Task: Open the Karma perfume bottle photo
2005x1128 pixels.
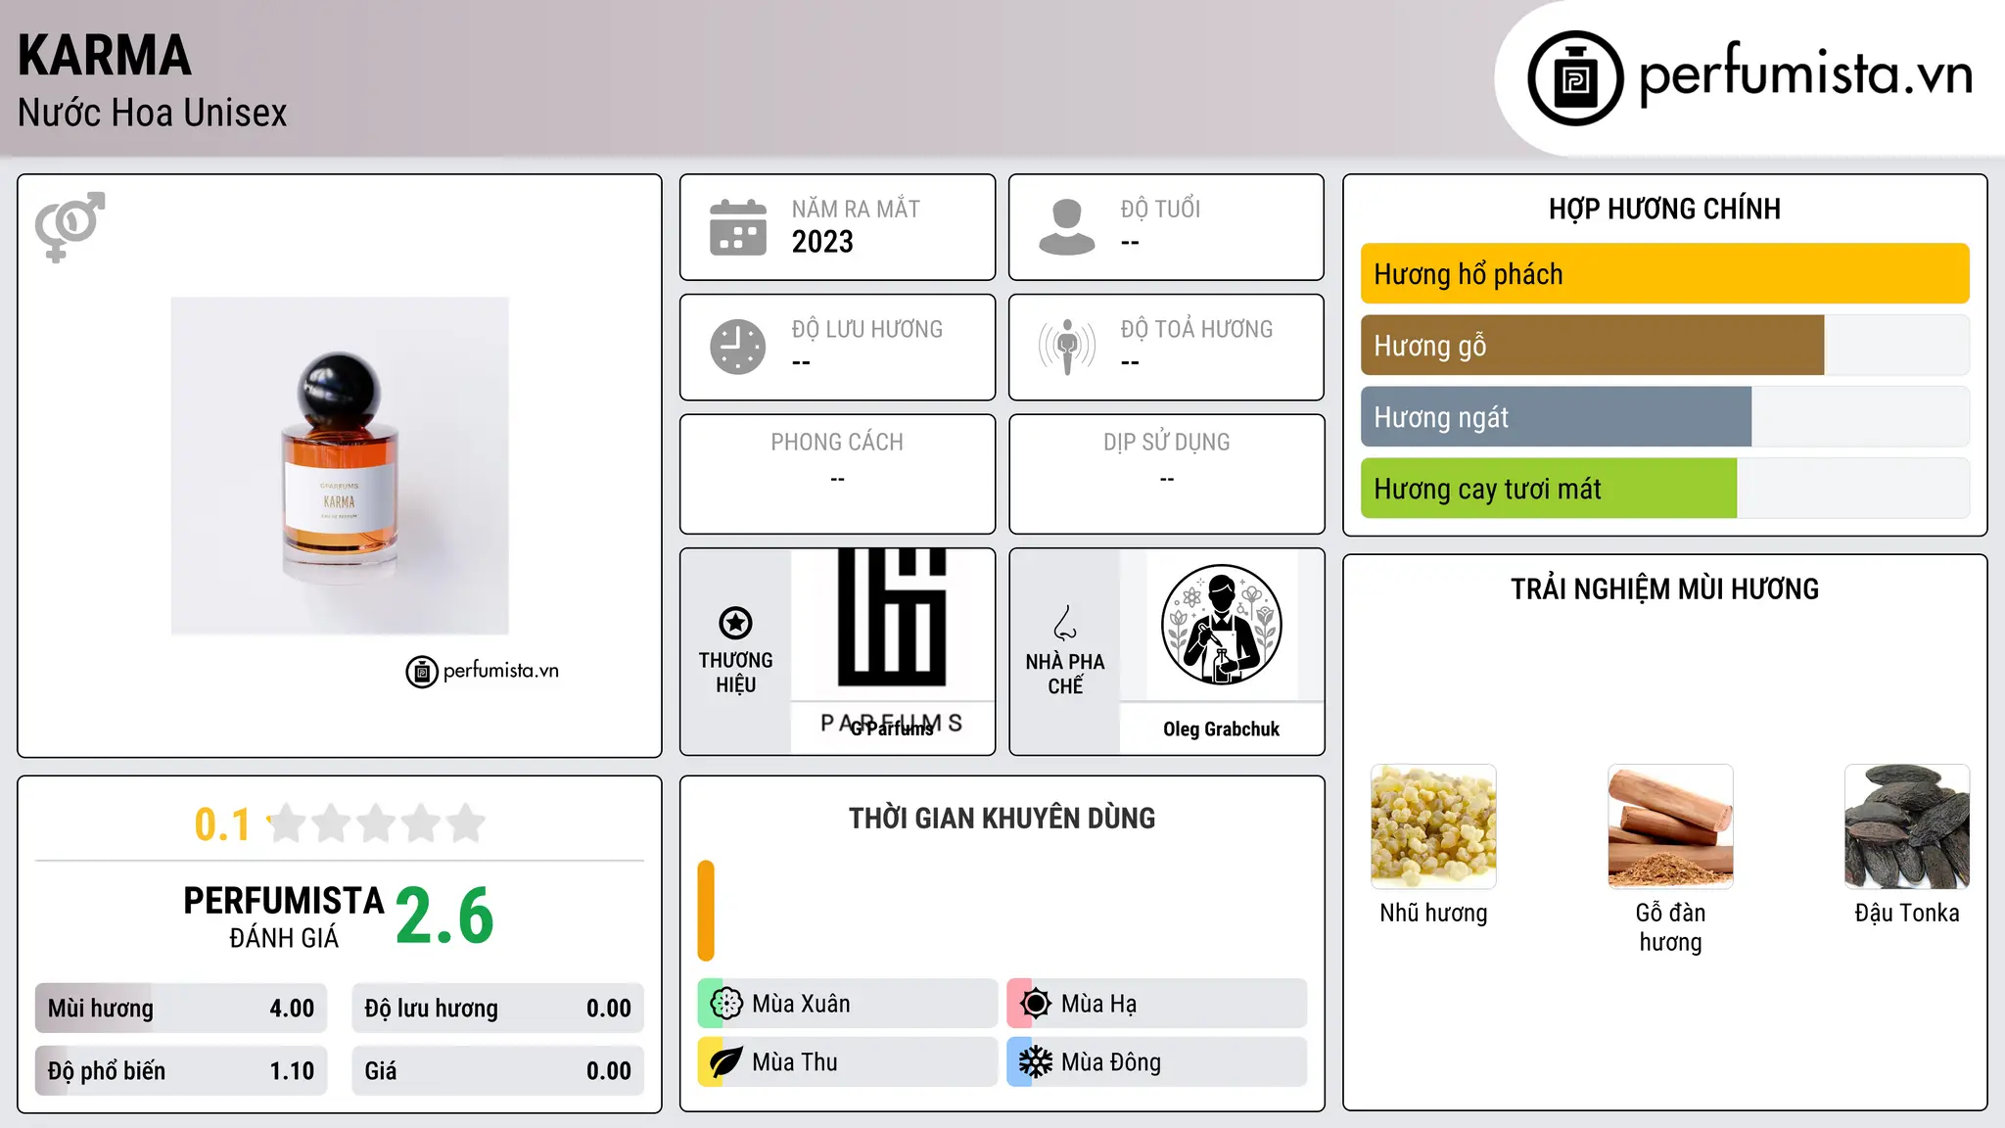Action: tap(340, 466)
